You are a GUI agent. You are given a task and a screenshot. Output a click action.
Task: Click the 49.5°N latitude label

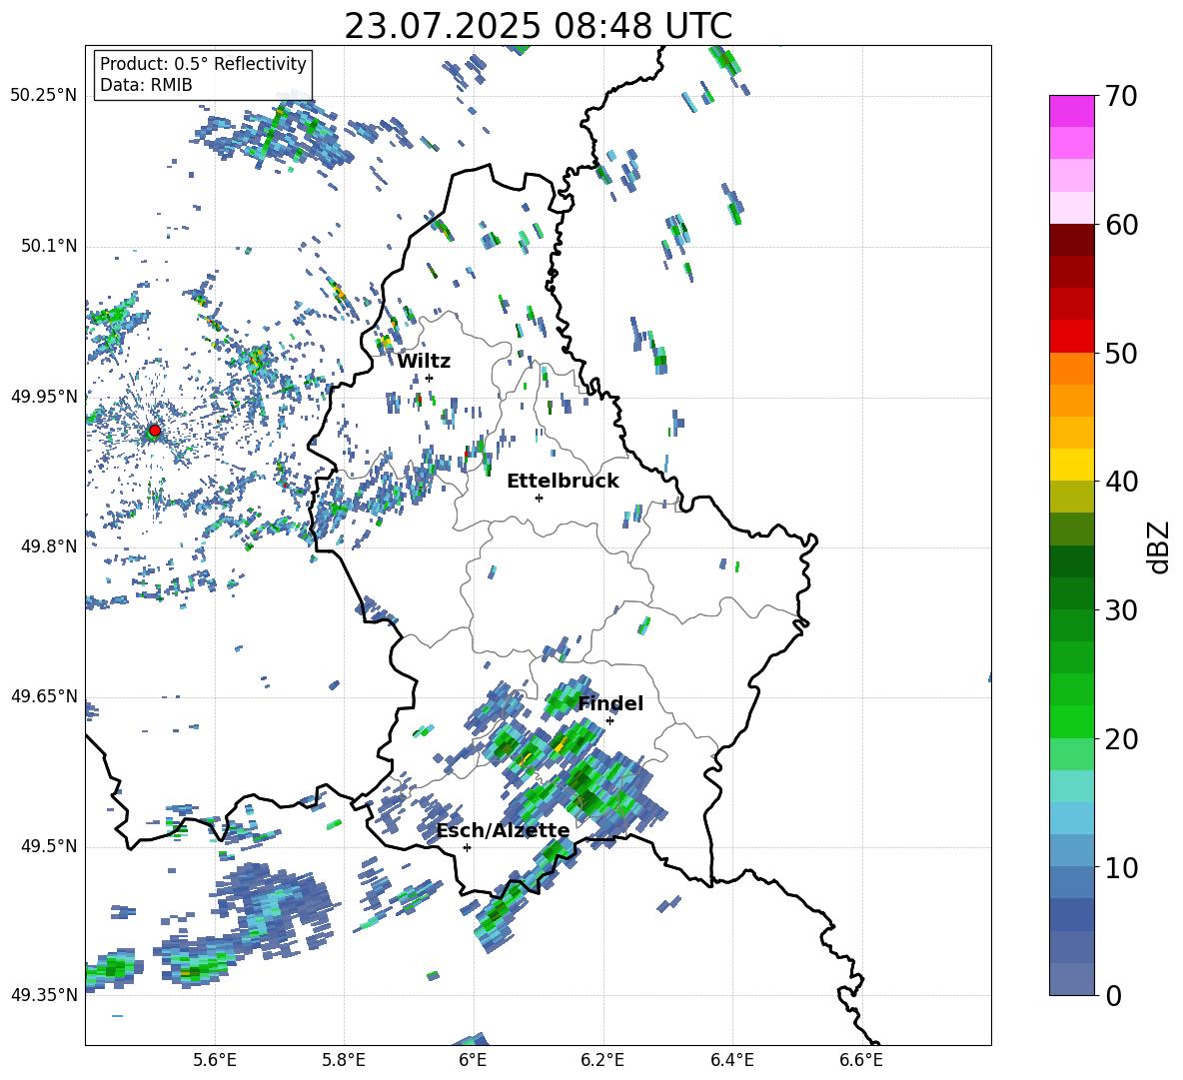click(48, 846)
